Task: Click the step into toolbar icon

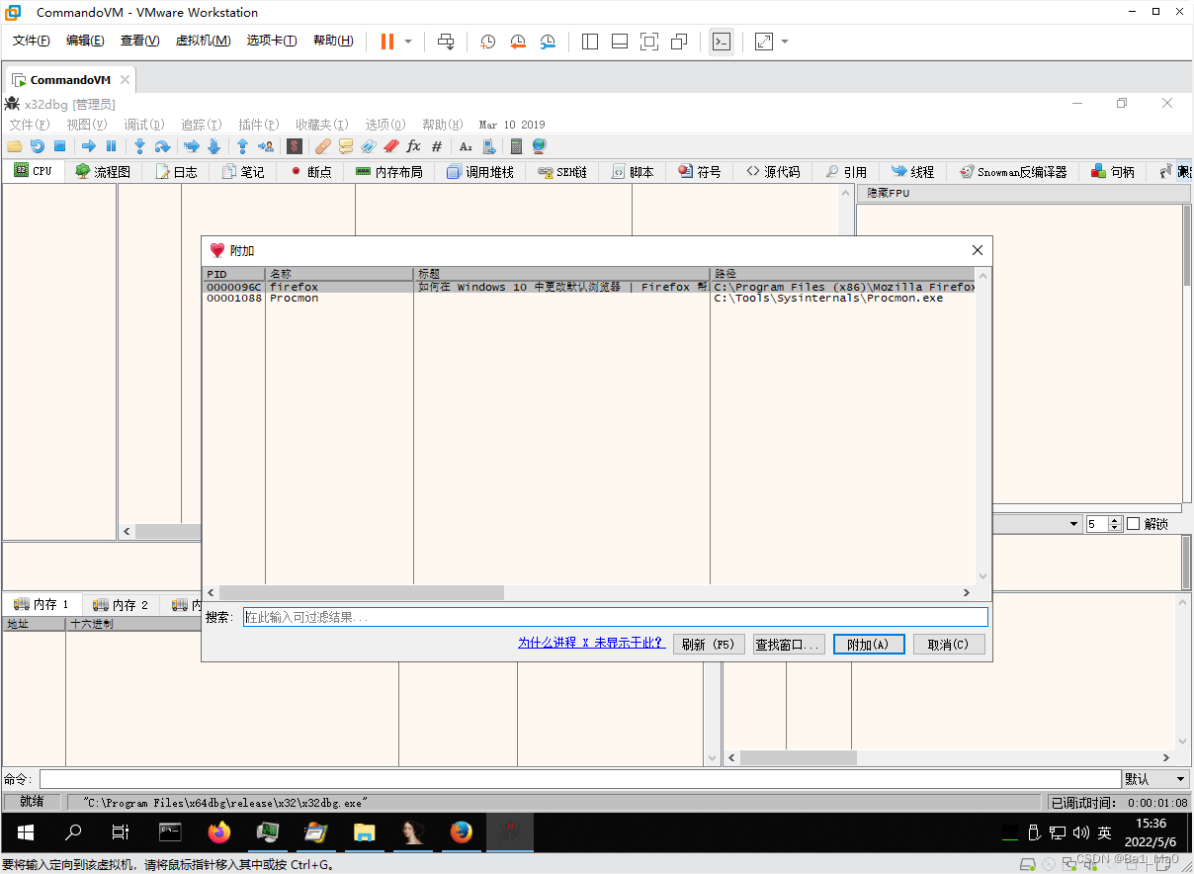Action: click(140, 146)
